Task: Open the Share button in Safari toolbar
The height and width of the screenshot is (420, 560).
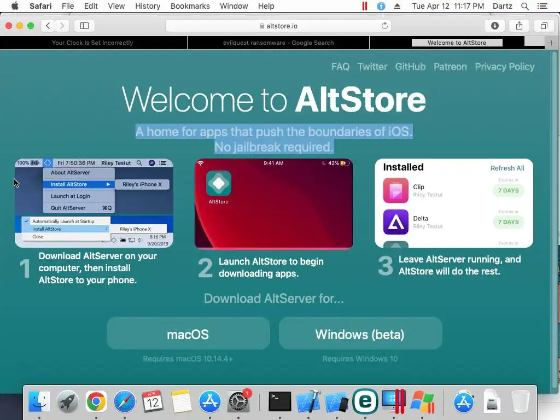Action: click(x=520, y=26)
